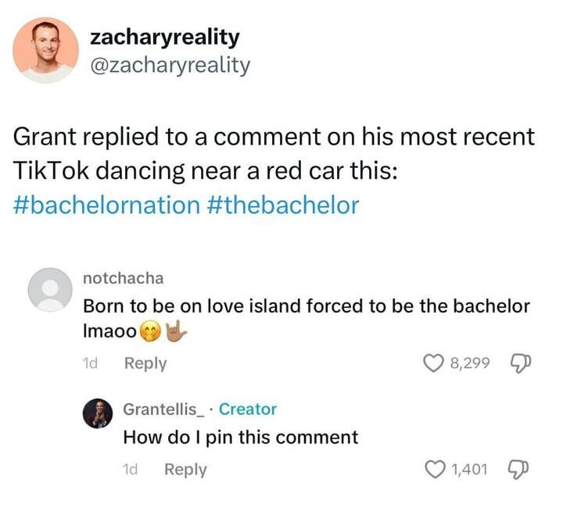563x518 pixels.
Task: Open Grantellis_ profile avatar
Action: pyautogui.click(x=98, y=413)
